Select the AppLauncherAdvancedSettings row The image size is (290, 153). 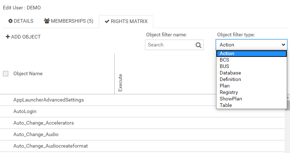[x=48, y=100]
